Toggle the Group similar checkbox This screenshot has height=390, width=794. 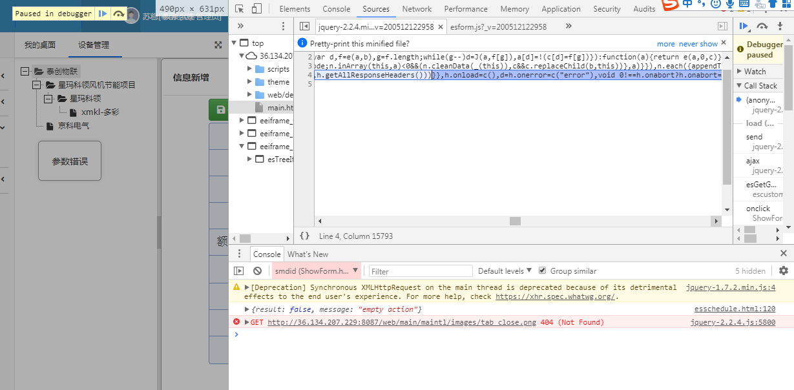(x=543, y=271)
